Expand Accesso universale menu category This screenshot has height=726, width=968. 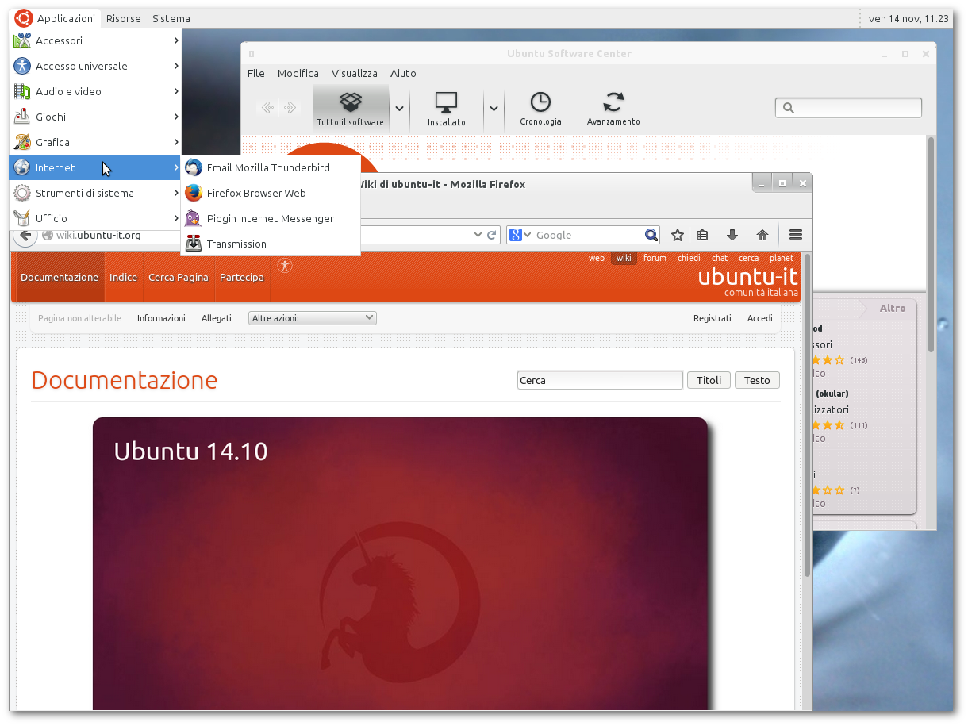[x=96, y=66]
